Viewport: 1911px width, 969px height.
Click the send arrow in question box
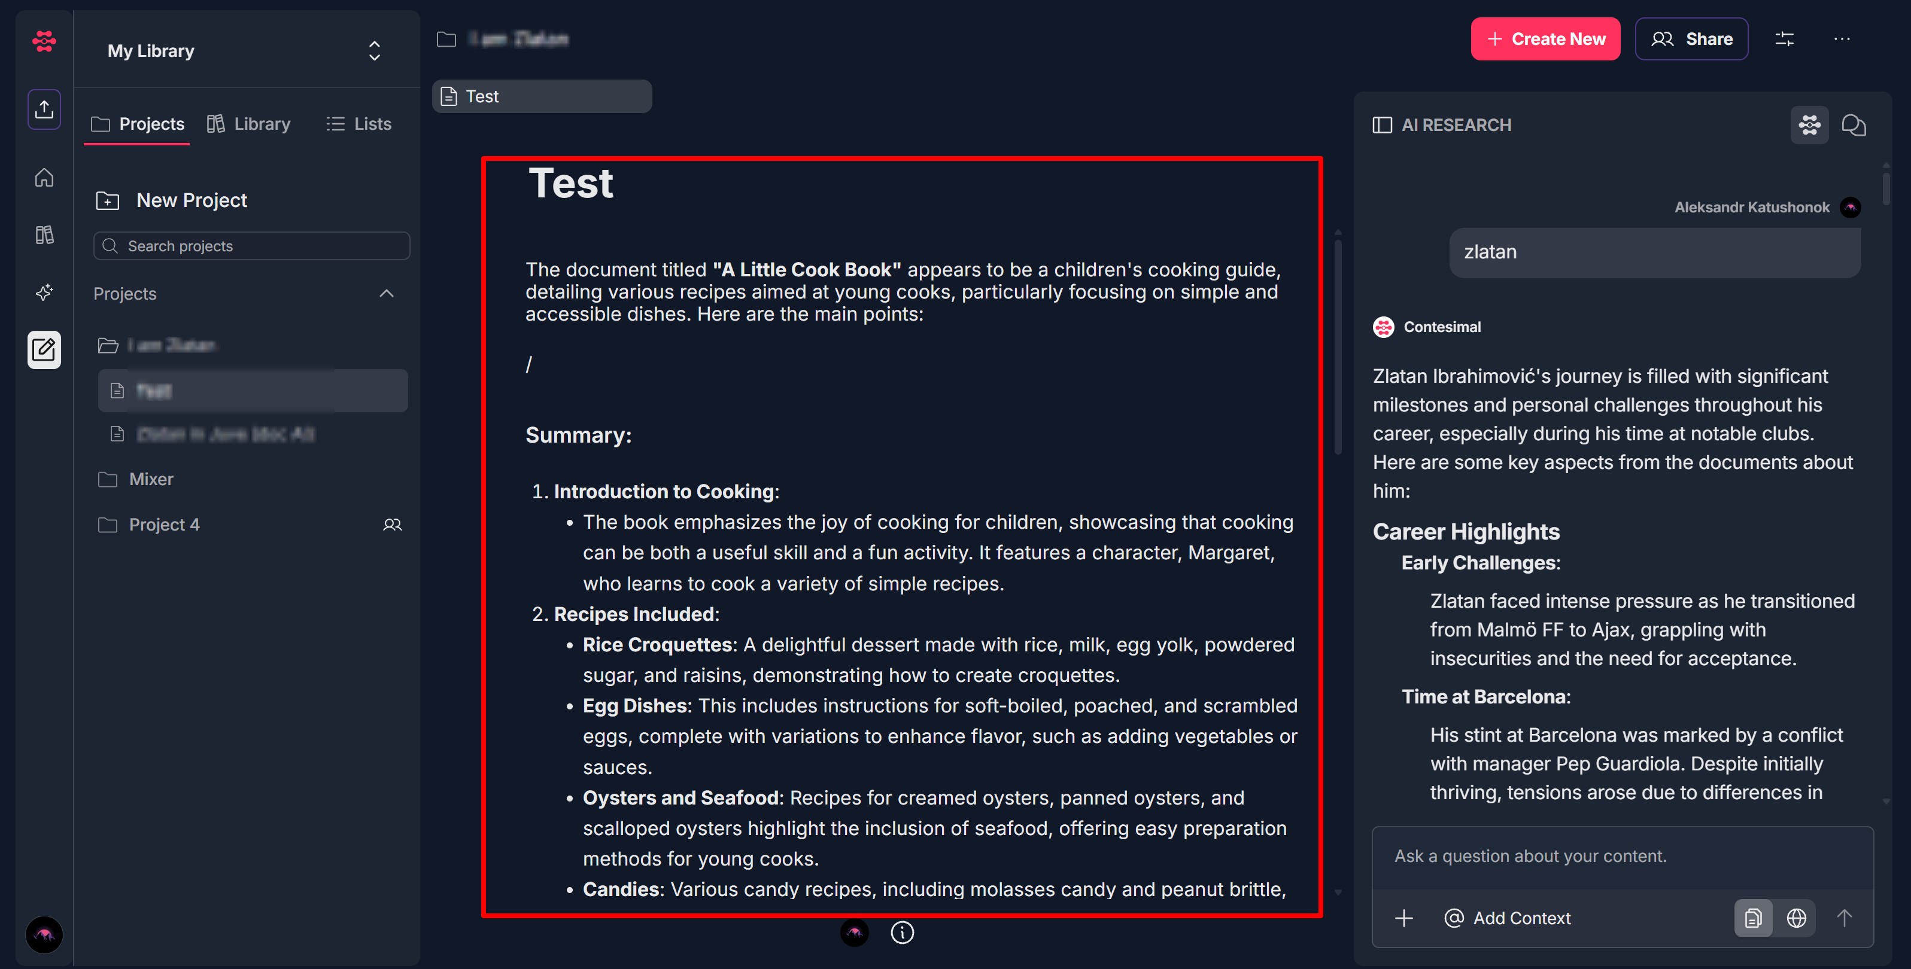[1843, 918]
